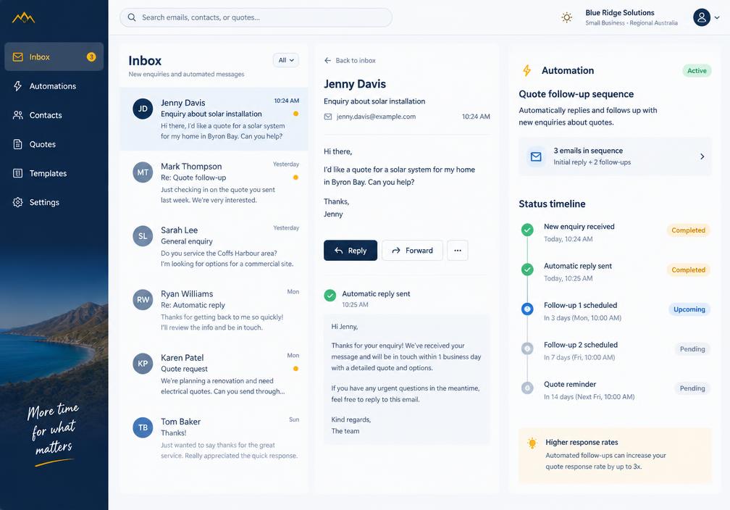Screen dimensions: 730x510
Task: Open the Quotes section
Action: coord(54,144)
